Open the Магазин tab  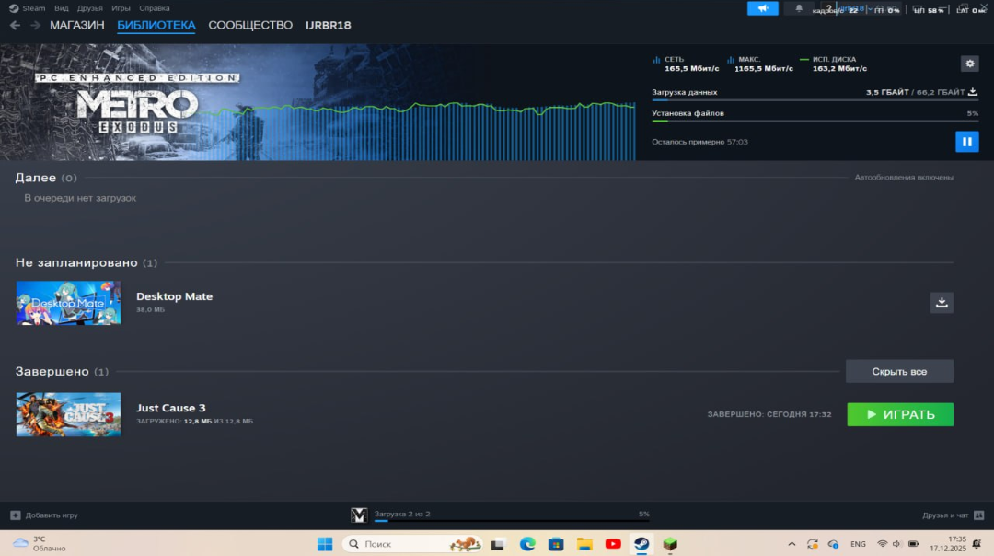pyautogui.click(x=77, y=25)
